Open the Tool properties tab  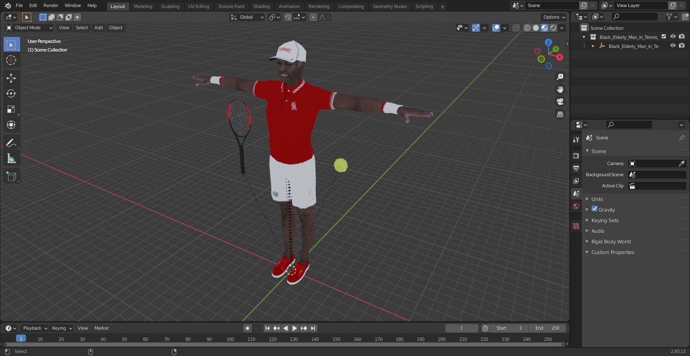[576, 140]
